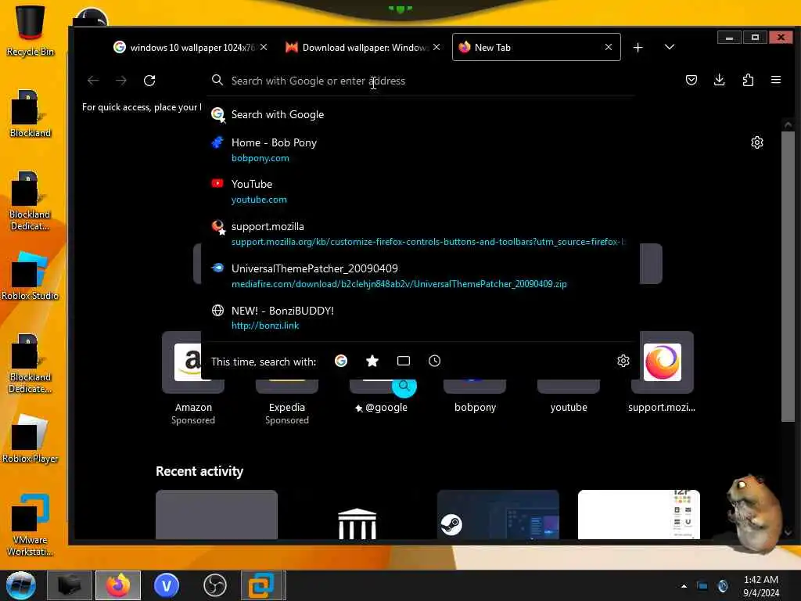Image resolution: width=801 pixels, height=601 pixels.
Task: Switch to Download wallpaper tab
Action: pos(363,48)
